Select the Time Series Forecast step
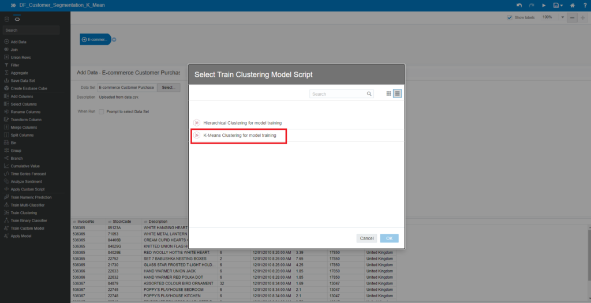 point(28,174)
